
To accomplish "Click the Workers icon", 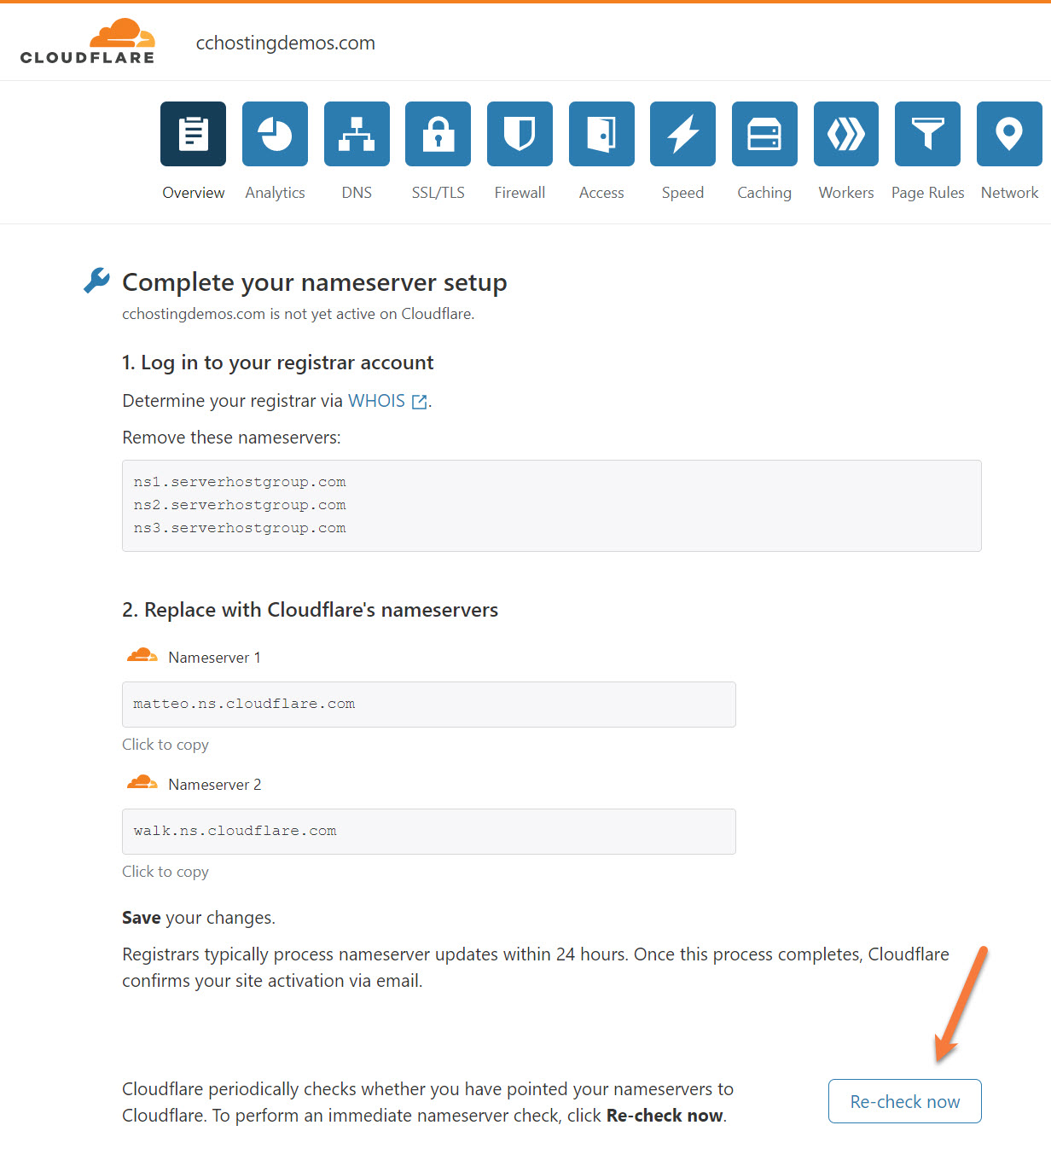I will pos(845,134).
